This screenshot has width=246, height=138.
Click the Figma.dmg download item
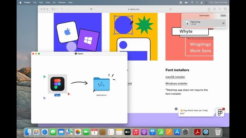point(204,23)
